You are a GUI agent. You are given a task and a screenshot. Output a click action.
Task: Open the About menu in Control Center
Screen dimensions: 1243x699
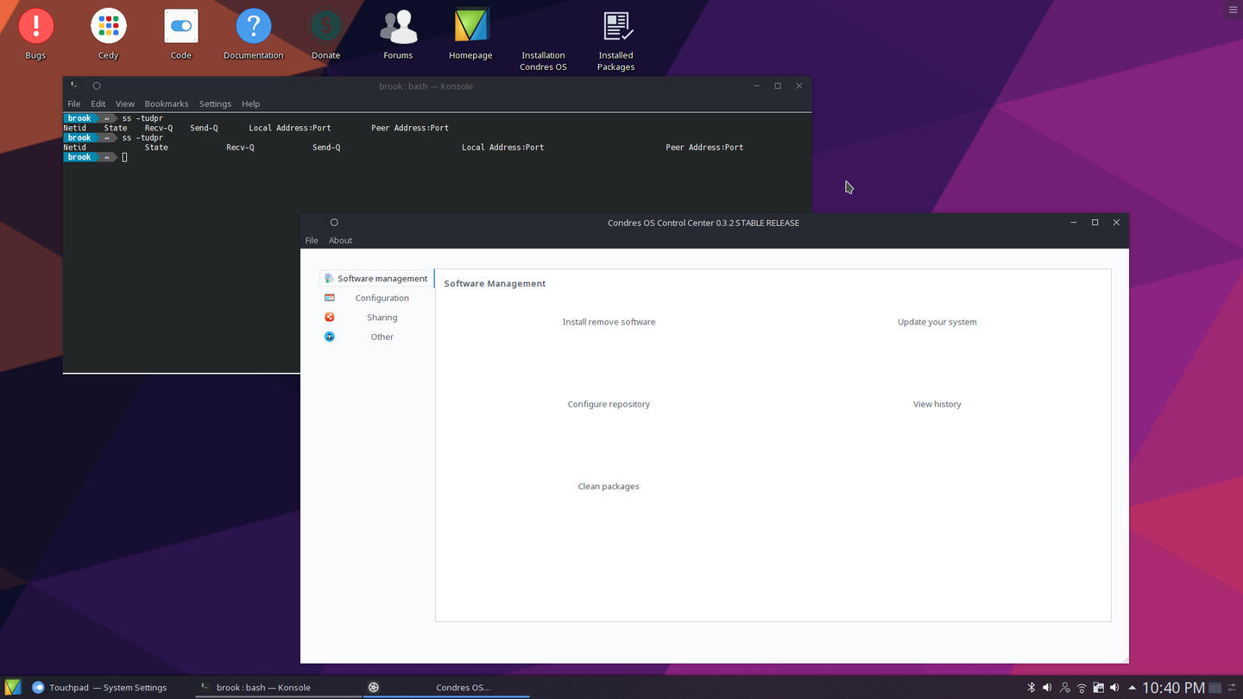click(340, 240)
